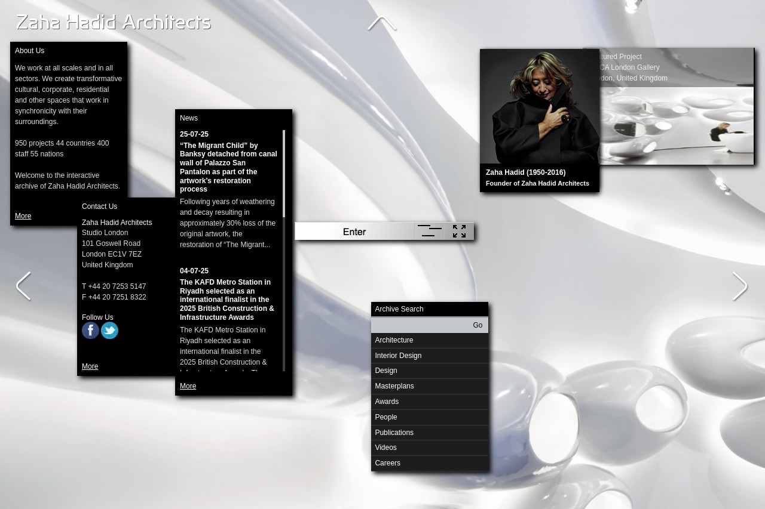Viewport: 765px width, 509px height.
Task: Click the 950 projects 44 countries statistic text
Action: pos(62,149)
